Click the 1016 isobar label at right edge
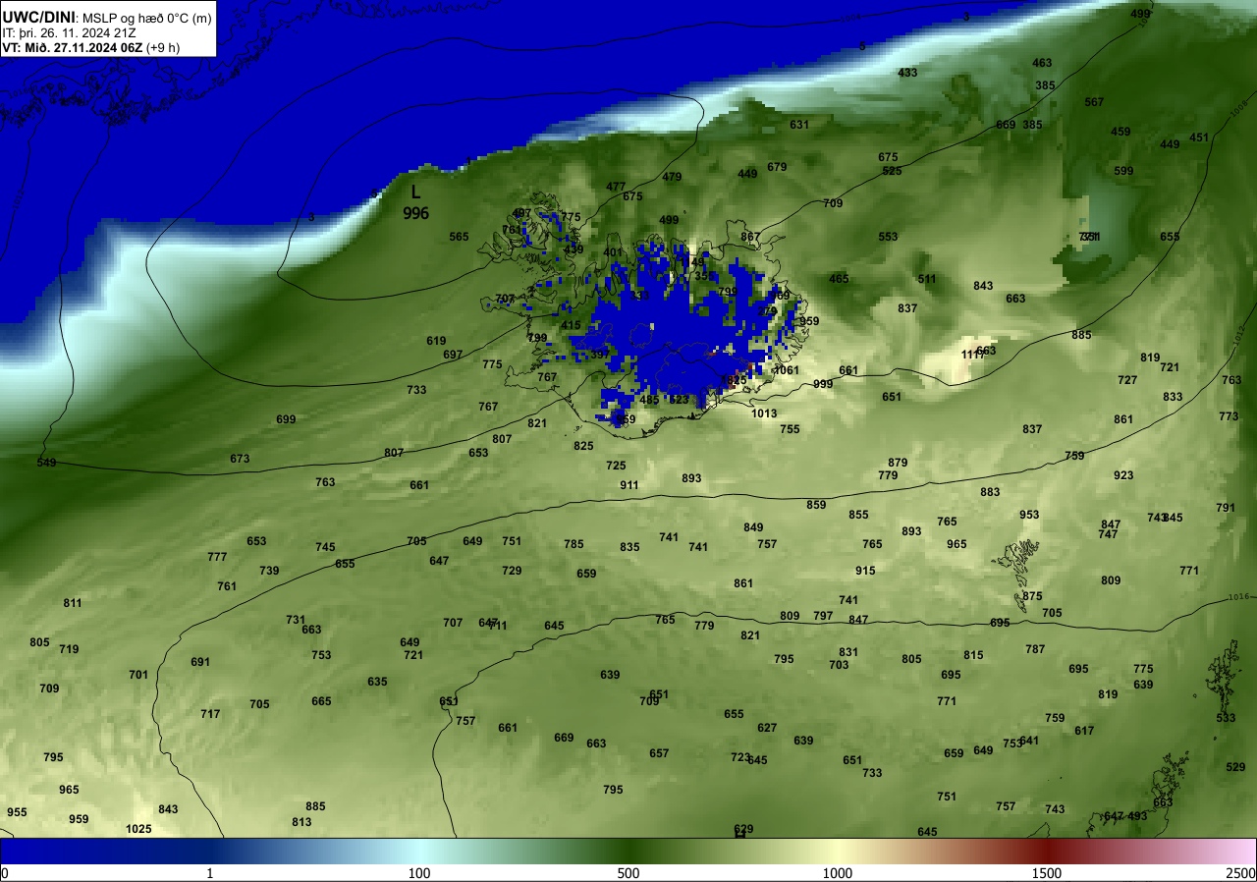Image resolution: width=1257 pixels, height=882 pixels. click(1239, 597)
